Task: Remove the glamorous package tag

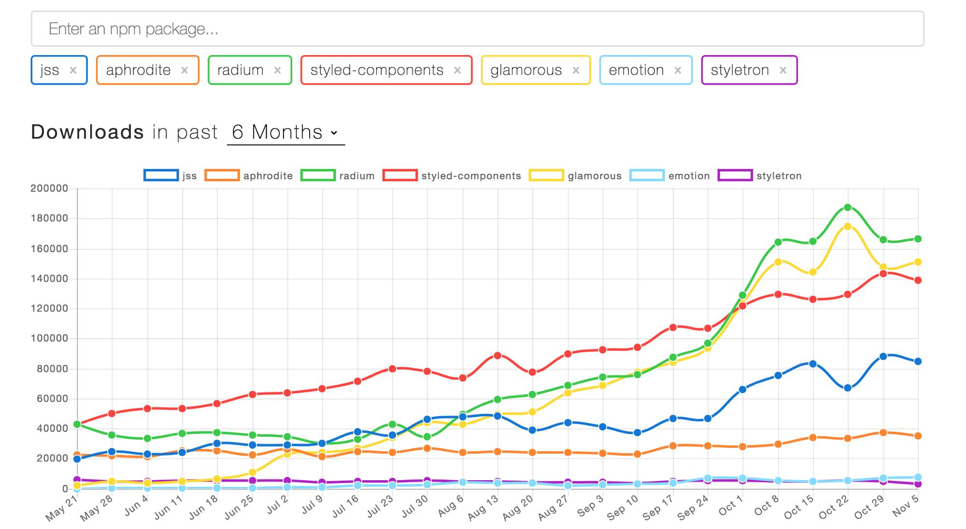Action: [576, 71]
